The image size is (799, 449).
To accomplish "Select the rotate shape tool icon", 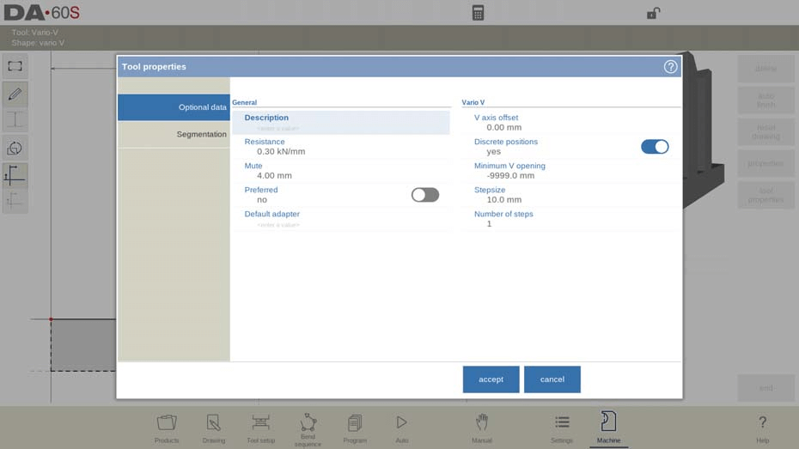I will click(15, 149).
